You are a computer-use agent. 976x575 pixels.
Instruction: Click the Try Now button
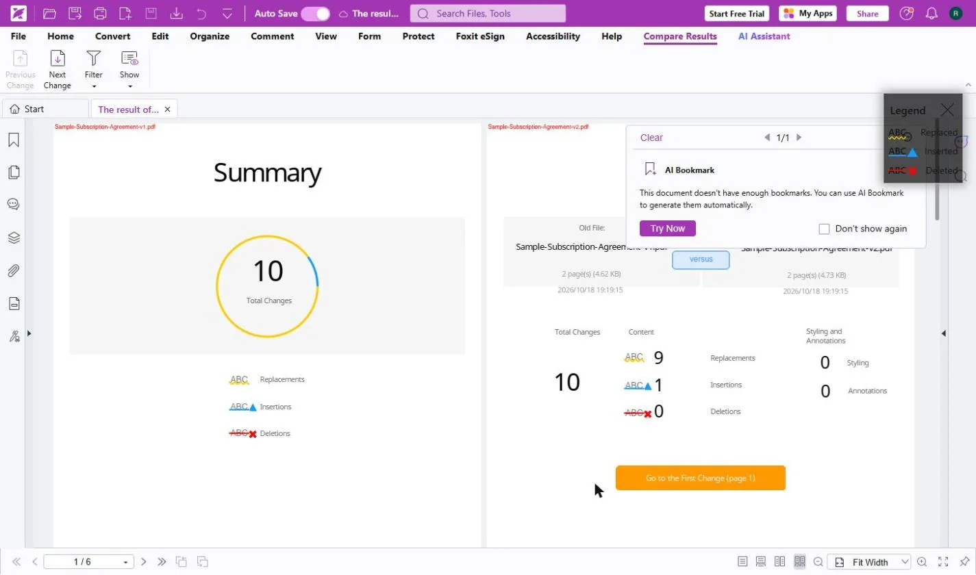point(667,229)
